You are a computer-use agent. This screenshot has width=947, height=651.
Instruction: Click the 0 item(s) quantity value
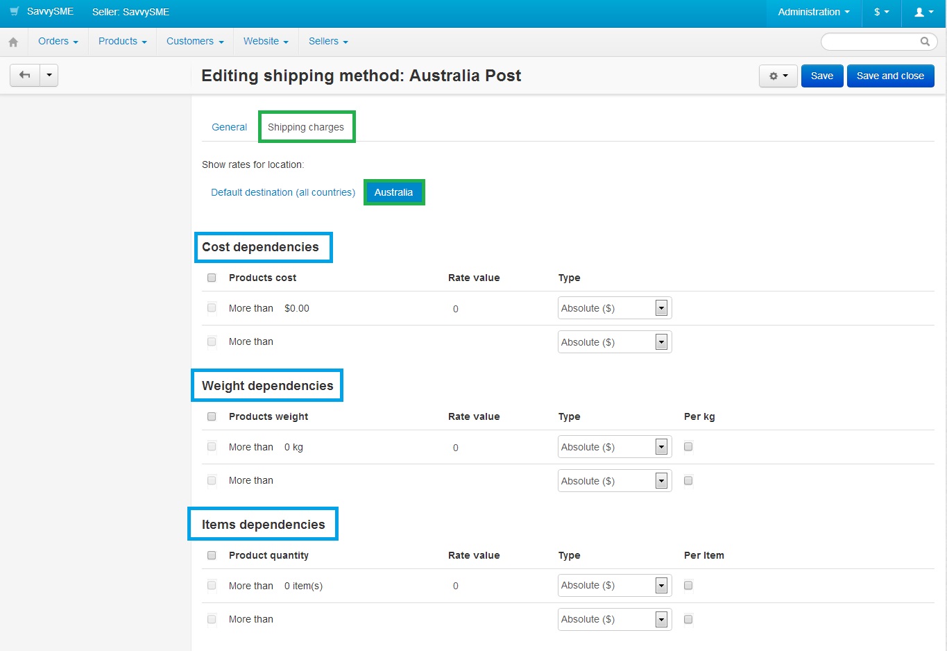pyautogui.click(x=303, y=586)
